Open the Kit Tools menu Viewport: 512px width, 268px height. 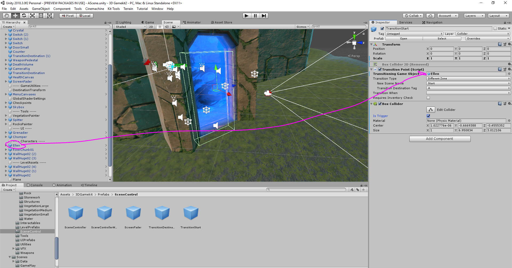pos(114,9)
